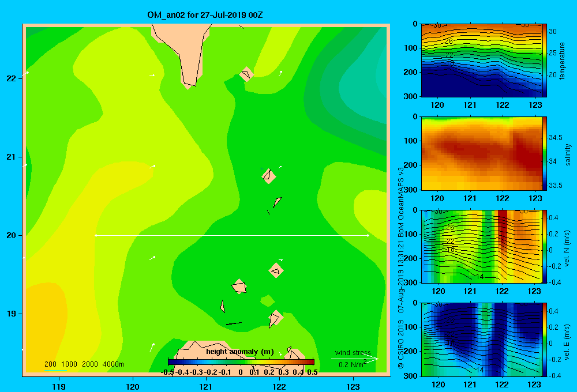Open the vel. N velocity section plot

click(x=481, y=246)
